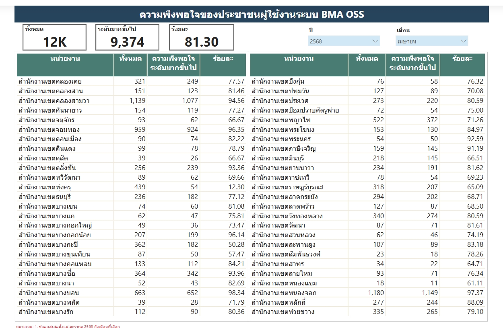This screenshot has height=328, width=503.
Task: Click the percentage 97.37 for หนองจอก
Action: (x=475, y=293)
